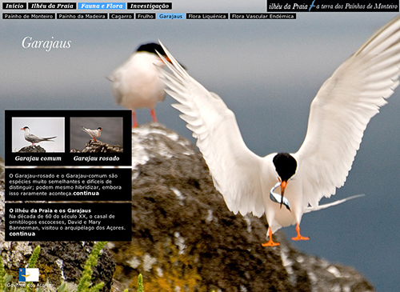Go to the Início menu item
The image size is (400, 292).
pos(14,6)
